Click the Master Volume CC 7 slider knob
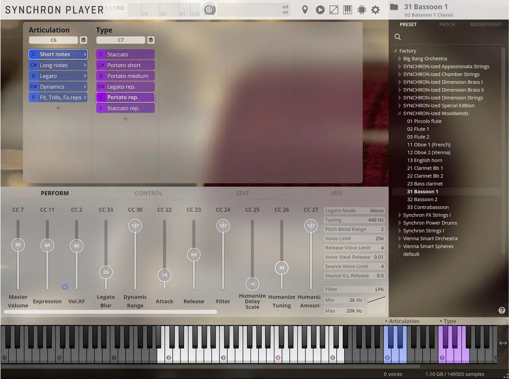 click(18, 245)
